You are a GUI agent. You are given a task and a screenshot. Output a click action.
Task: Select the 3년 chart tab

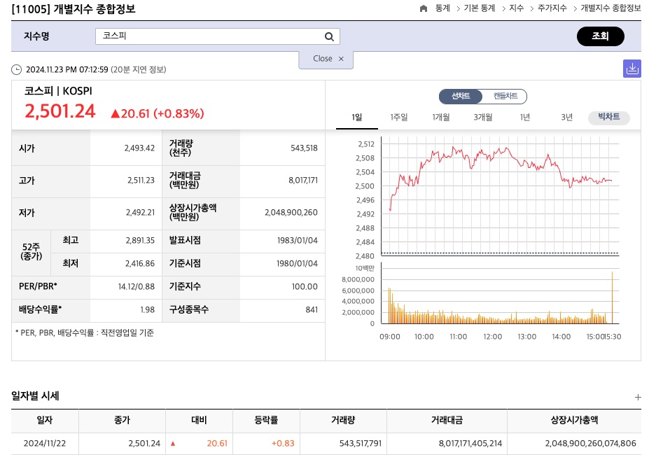coord(566,117)
